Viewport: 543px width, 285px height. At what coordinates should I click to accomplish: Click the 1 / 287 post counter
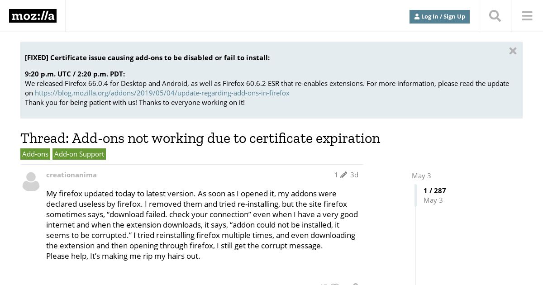[435, 190]
